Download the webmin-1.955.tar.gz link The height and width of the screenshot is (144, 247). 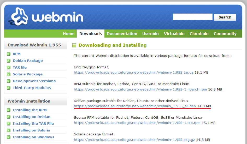point(133,73)
